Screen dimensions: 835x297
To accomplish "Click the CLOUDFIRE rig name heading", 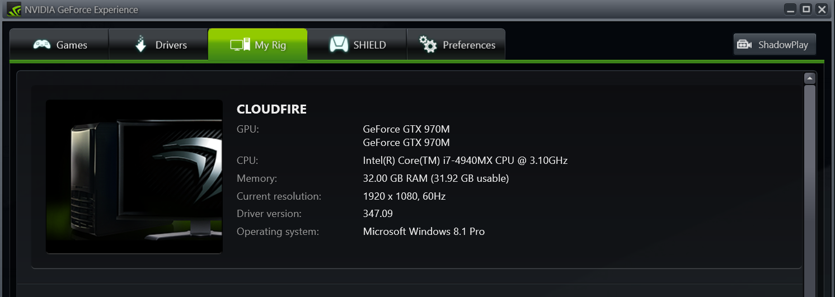I will [x=271, y=109].
